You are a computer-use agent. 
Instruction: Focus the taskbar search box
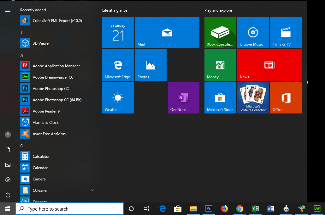[69, 209]
